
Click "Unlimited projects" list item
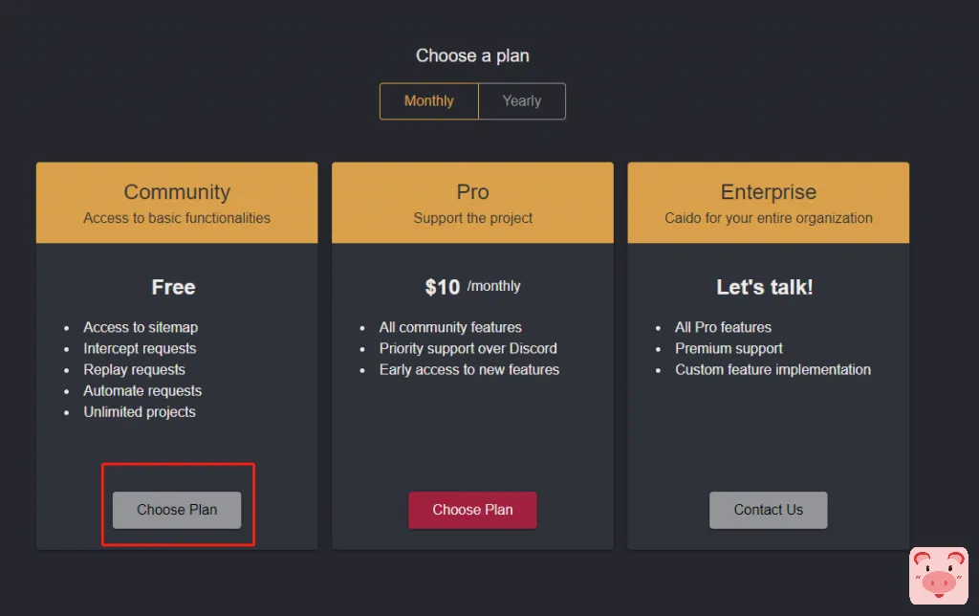(x=140, y=411)
